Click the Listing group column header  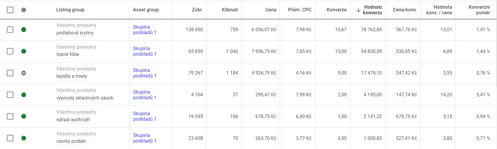(70, 10)
